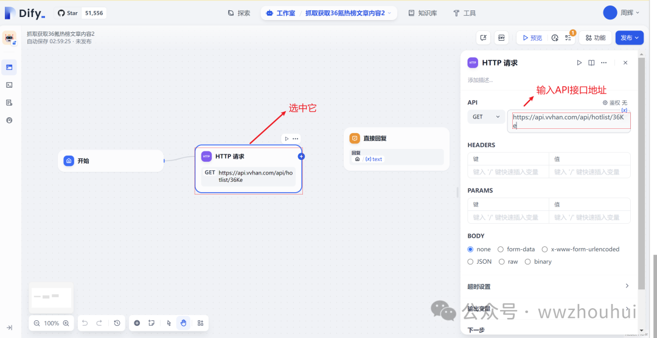The width and height of the screenshot is (657, 338).
Task: Open the GET method dropdown
Action: click(486, 117)
